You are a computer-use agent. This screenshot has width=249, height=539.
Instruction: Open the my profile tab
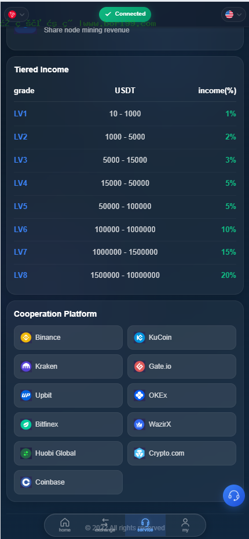pyautogui.click(x=185, y=525)
